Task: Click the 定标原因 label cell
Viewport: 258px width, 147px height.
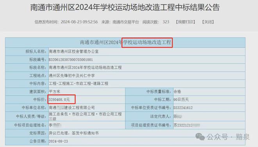Action: pos(27,133)
